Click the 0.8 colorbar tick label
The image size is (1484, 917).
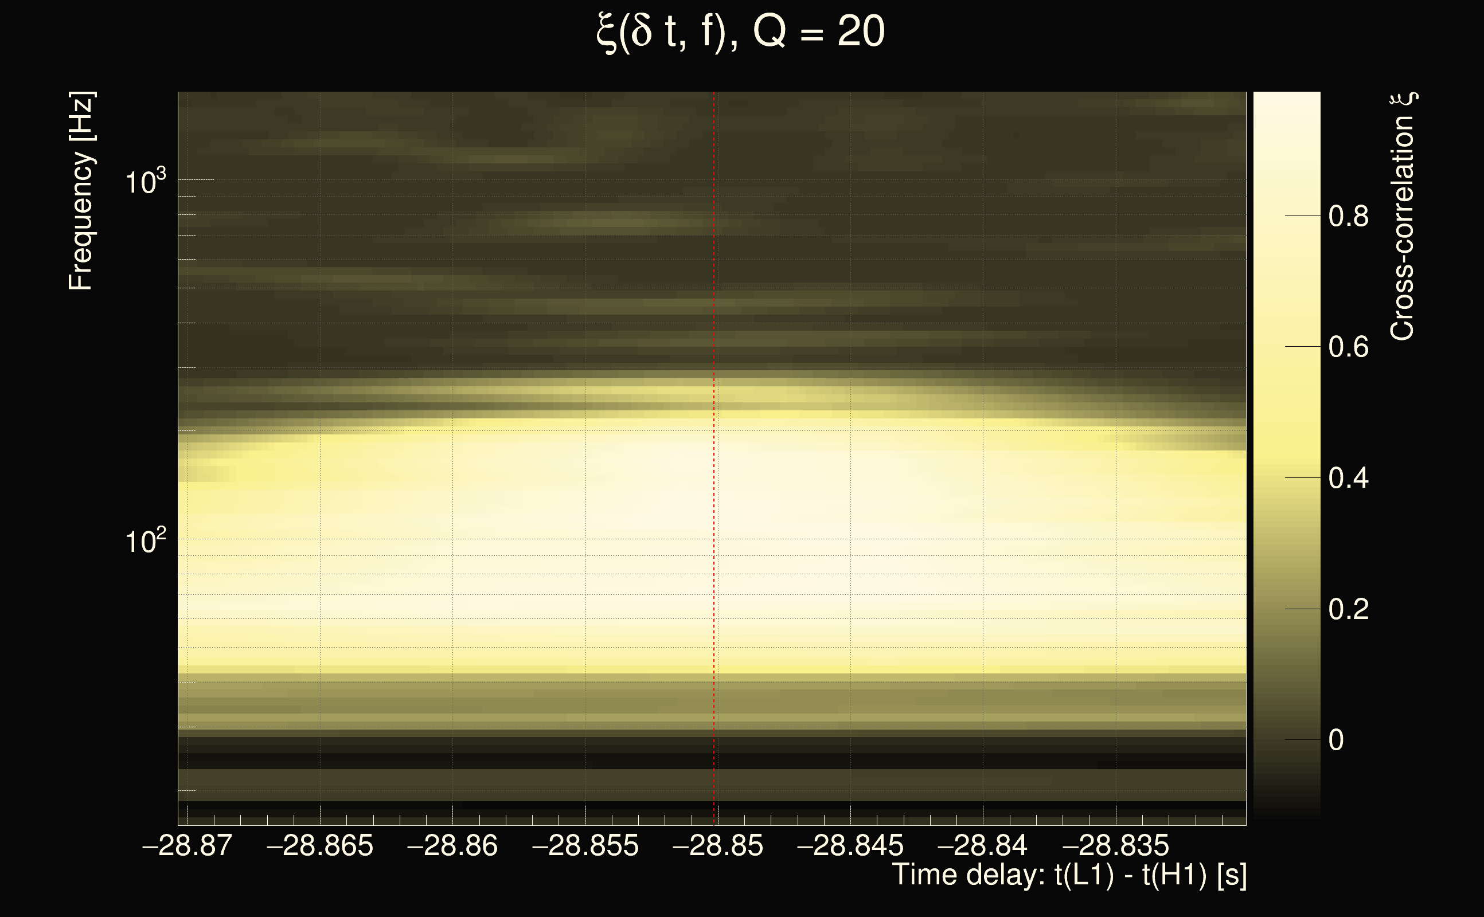coord(1348,216)
